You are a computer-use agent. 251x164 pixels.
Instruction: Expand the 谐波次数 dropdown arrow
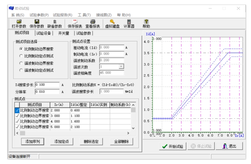coord(121,67)
